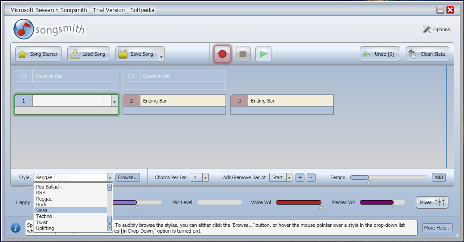Play the song with the green Play button
464x242 pixels.
(x=263, y=54)
